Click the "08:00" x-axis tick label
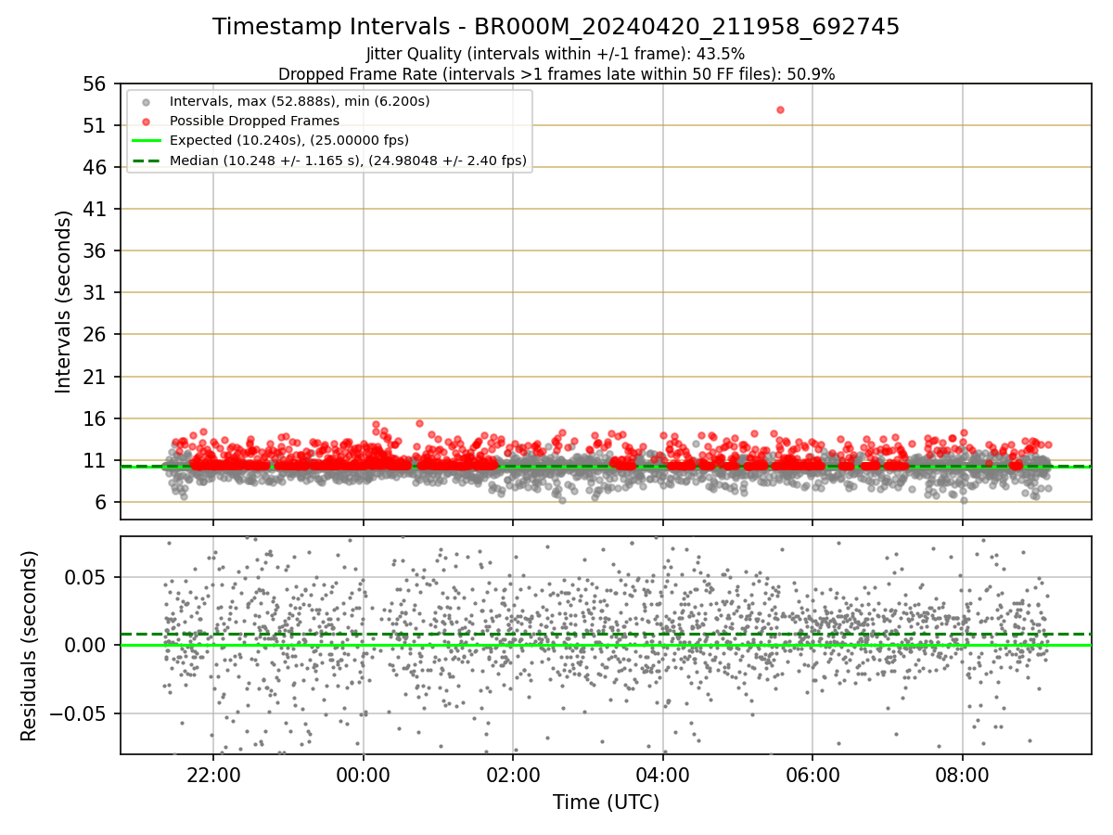This screenshot has height=835, width=1113. [x=962, y=774]
